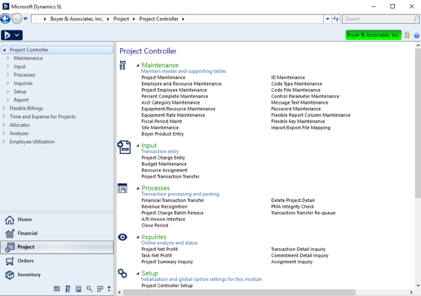The height and width of the screenshot is (296, 421).
Task: Open the Project Charge Entry link
Action: [163, 158]
